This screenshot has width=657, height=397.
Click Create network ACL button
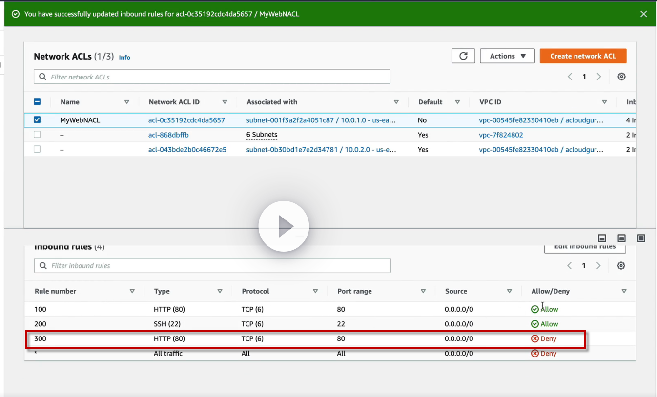(583, 56)
